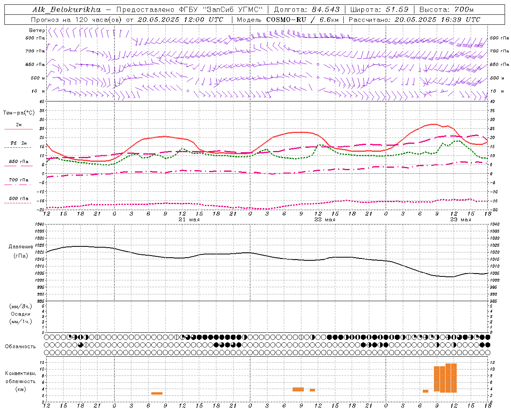Click the 'Предоставлено ФГБУ ЗапСиб УГМС' text

(x=189, y=10)
